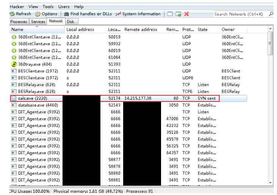Select the Network tab

[56, 21]
